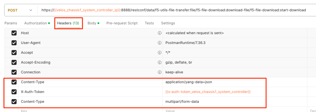316x112 pixels.
Task: View info icon for Connection header
Action: (159, 72)
